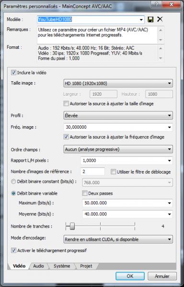This screenshot has width=184, height=287.
Task: Check the Deux passes option
Action: [85, 193]
